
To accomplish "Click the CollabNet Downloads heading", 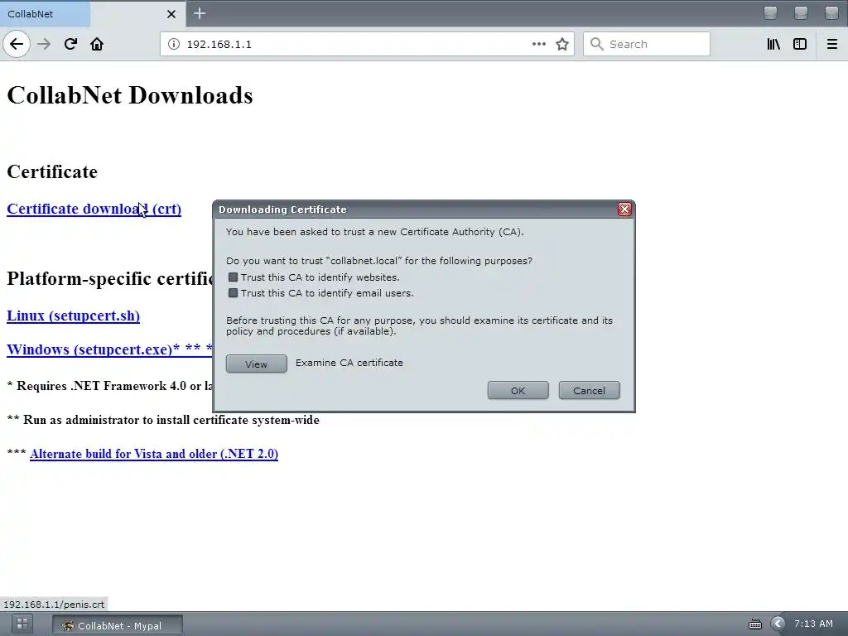I will point(130,95).
